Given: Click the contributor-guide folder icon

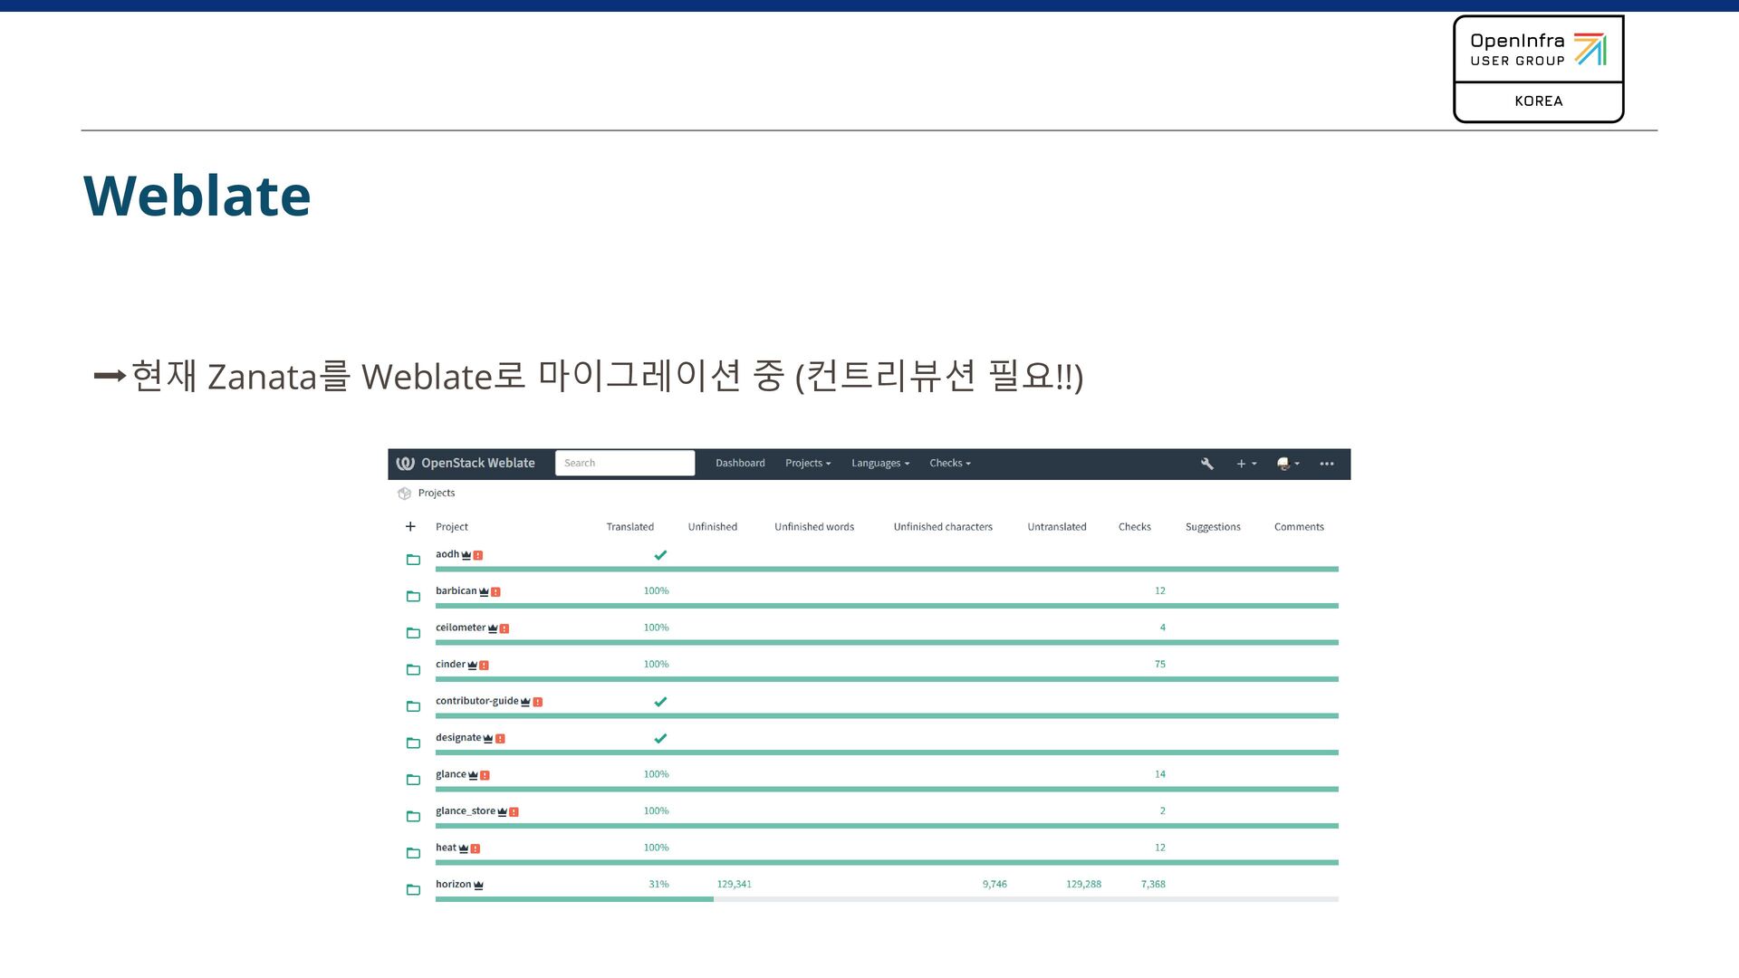Looking at the screenshot, I should [413, 706].
